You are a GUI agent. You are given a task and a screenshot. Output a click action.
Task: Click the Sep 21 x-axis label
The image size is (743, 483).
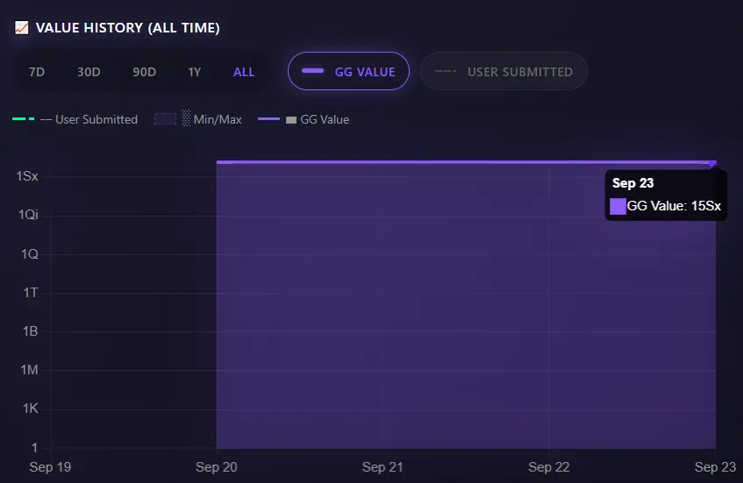(382, 467)
